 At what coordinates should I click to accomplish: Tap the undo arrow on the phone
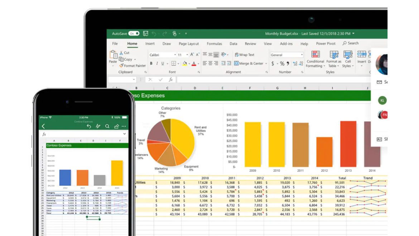coord(89,126)
